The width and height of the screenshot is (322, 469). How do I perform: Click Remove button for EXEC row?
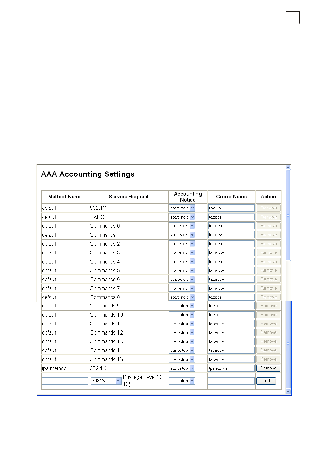click(268, 217)
